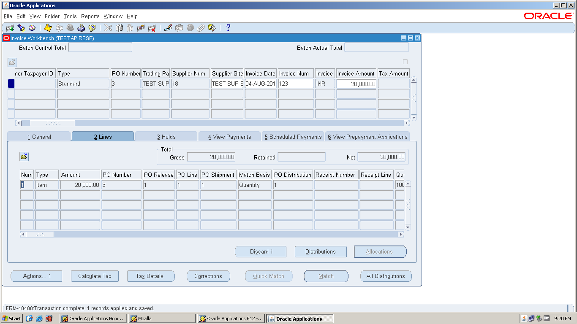The height and width of the screenshot is (324, 577).
Task: Click the Distributions button
Action: (x=321, y=252)
